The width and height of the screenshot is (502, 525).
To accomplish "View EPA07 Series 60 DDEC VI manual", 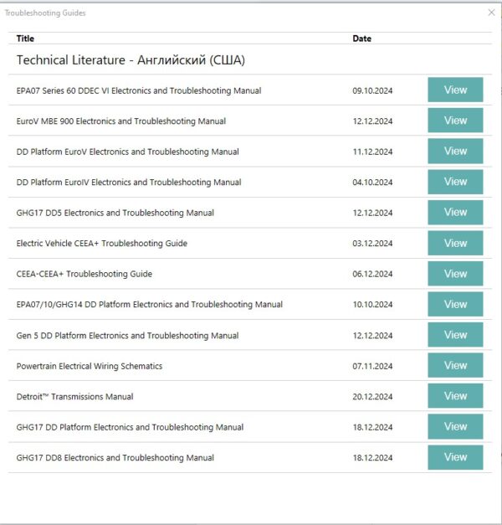I will (455, 90).
